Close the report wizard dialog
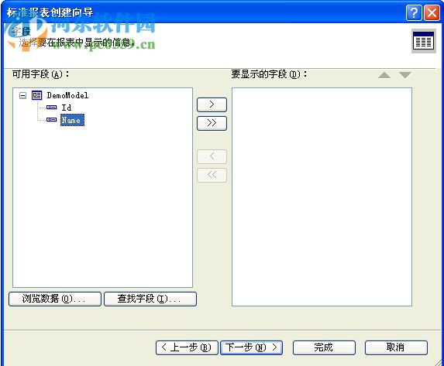The image size is (444, 366). tap(432, 12)
